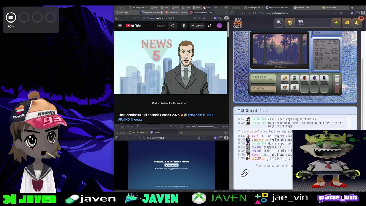Open the moon user profile card
Image resolution: width=366 pixels, height=206 pixels.
308,23
